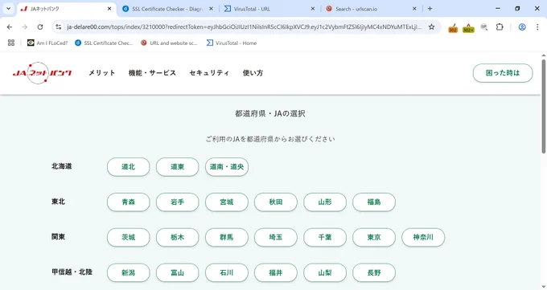This screenshot has height=290, width=547.
Task: Choose 宮城 prefecture
Action: point(227,202)
